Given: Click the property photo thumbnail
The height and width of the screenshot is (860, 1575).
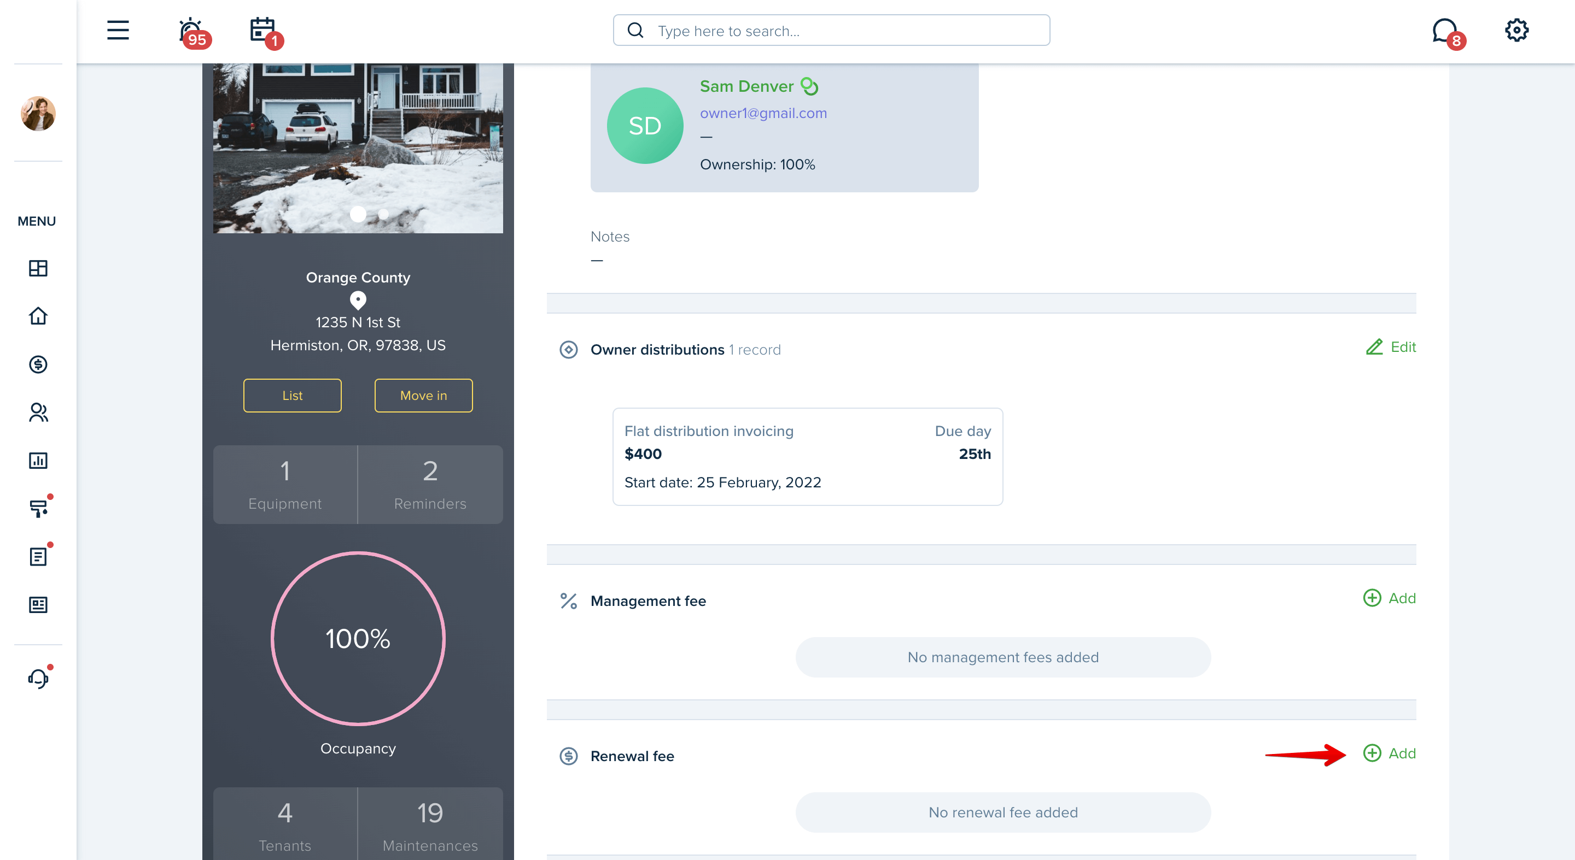Looking at the screenshot, I should click(x=358, y=149).
